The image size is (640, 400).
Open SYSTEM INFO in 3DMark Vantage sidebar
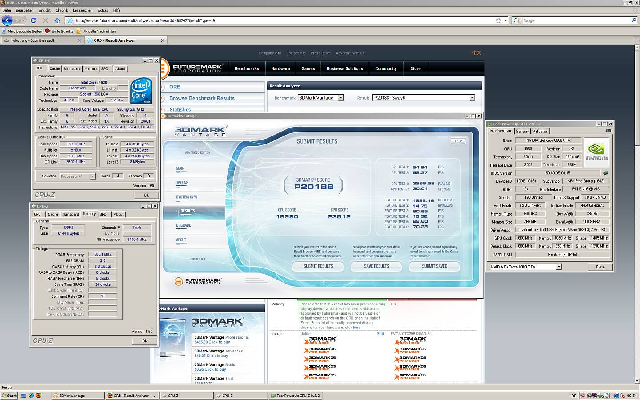point(186,197)
